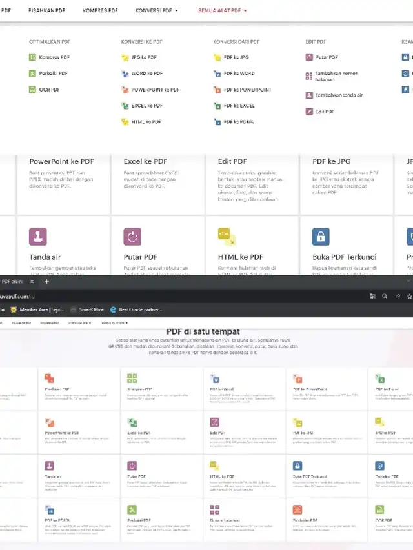
Task: Open a new browser tab with plus button
Action: pyautogui.click(x=46, y=282)
